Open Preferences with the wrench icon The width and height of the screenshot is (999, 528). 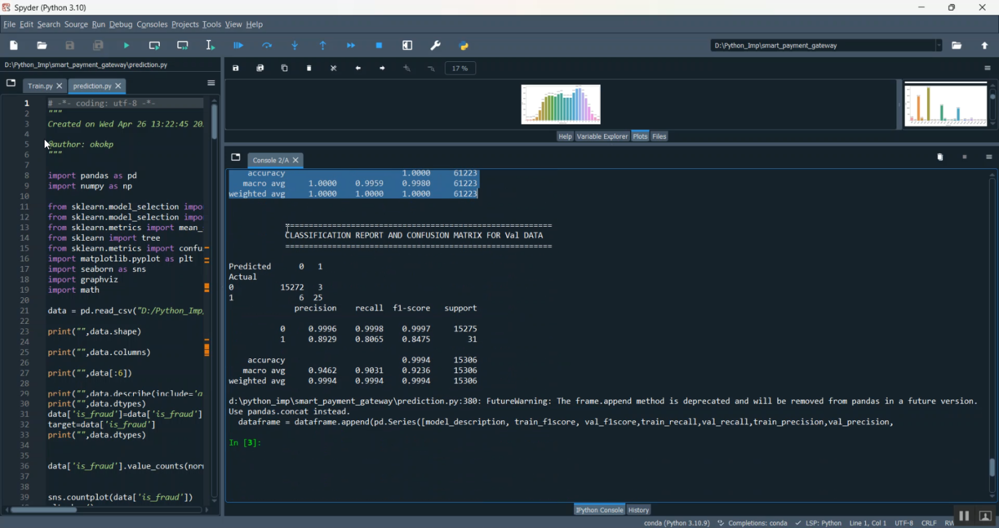(436, 45)
